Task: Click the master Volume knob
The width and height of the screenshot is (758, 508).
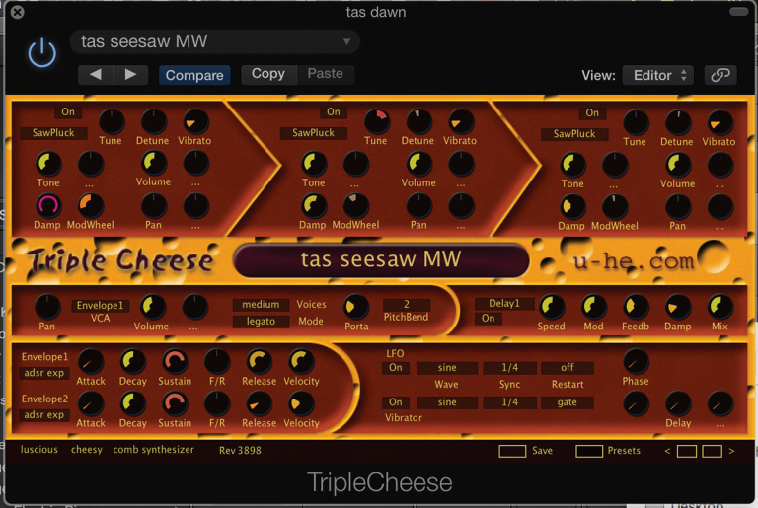Action: [153, 307]
